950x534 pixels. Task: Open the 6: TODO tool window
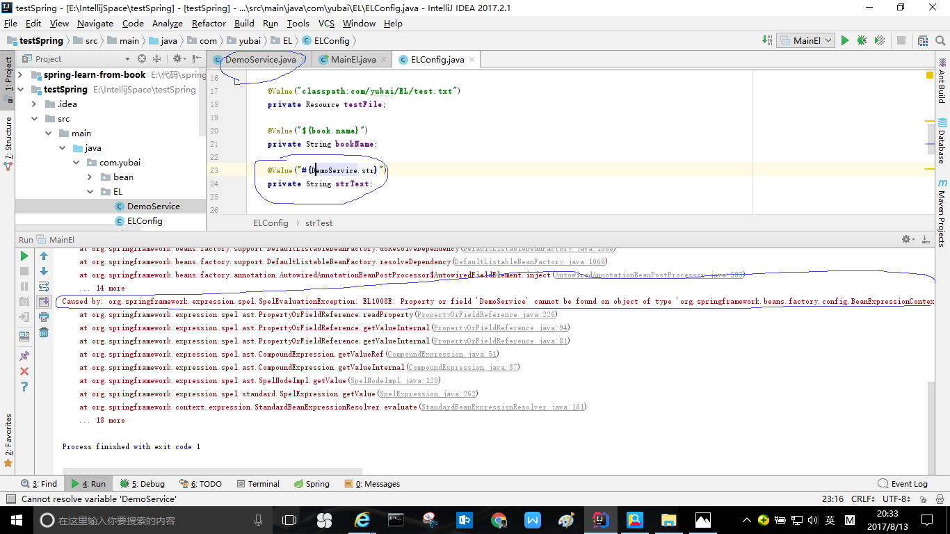[201, 484]
